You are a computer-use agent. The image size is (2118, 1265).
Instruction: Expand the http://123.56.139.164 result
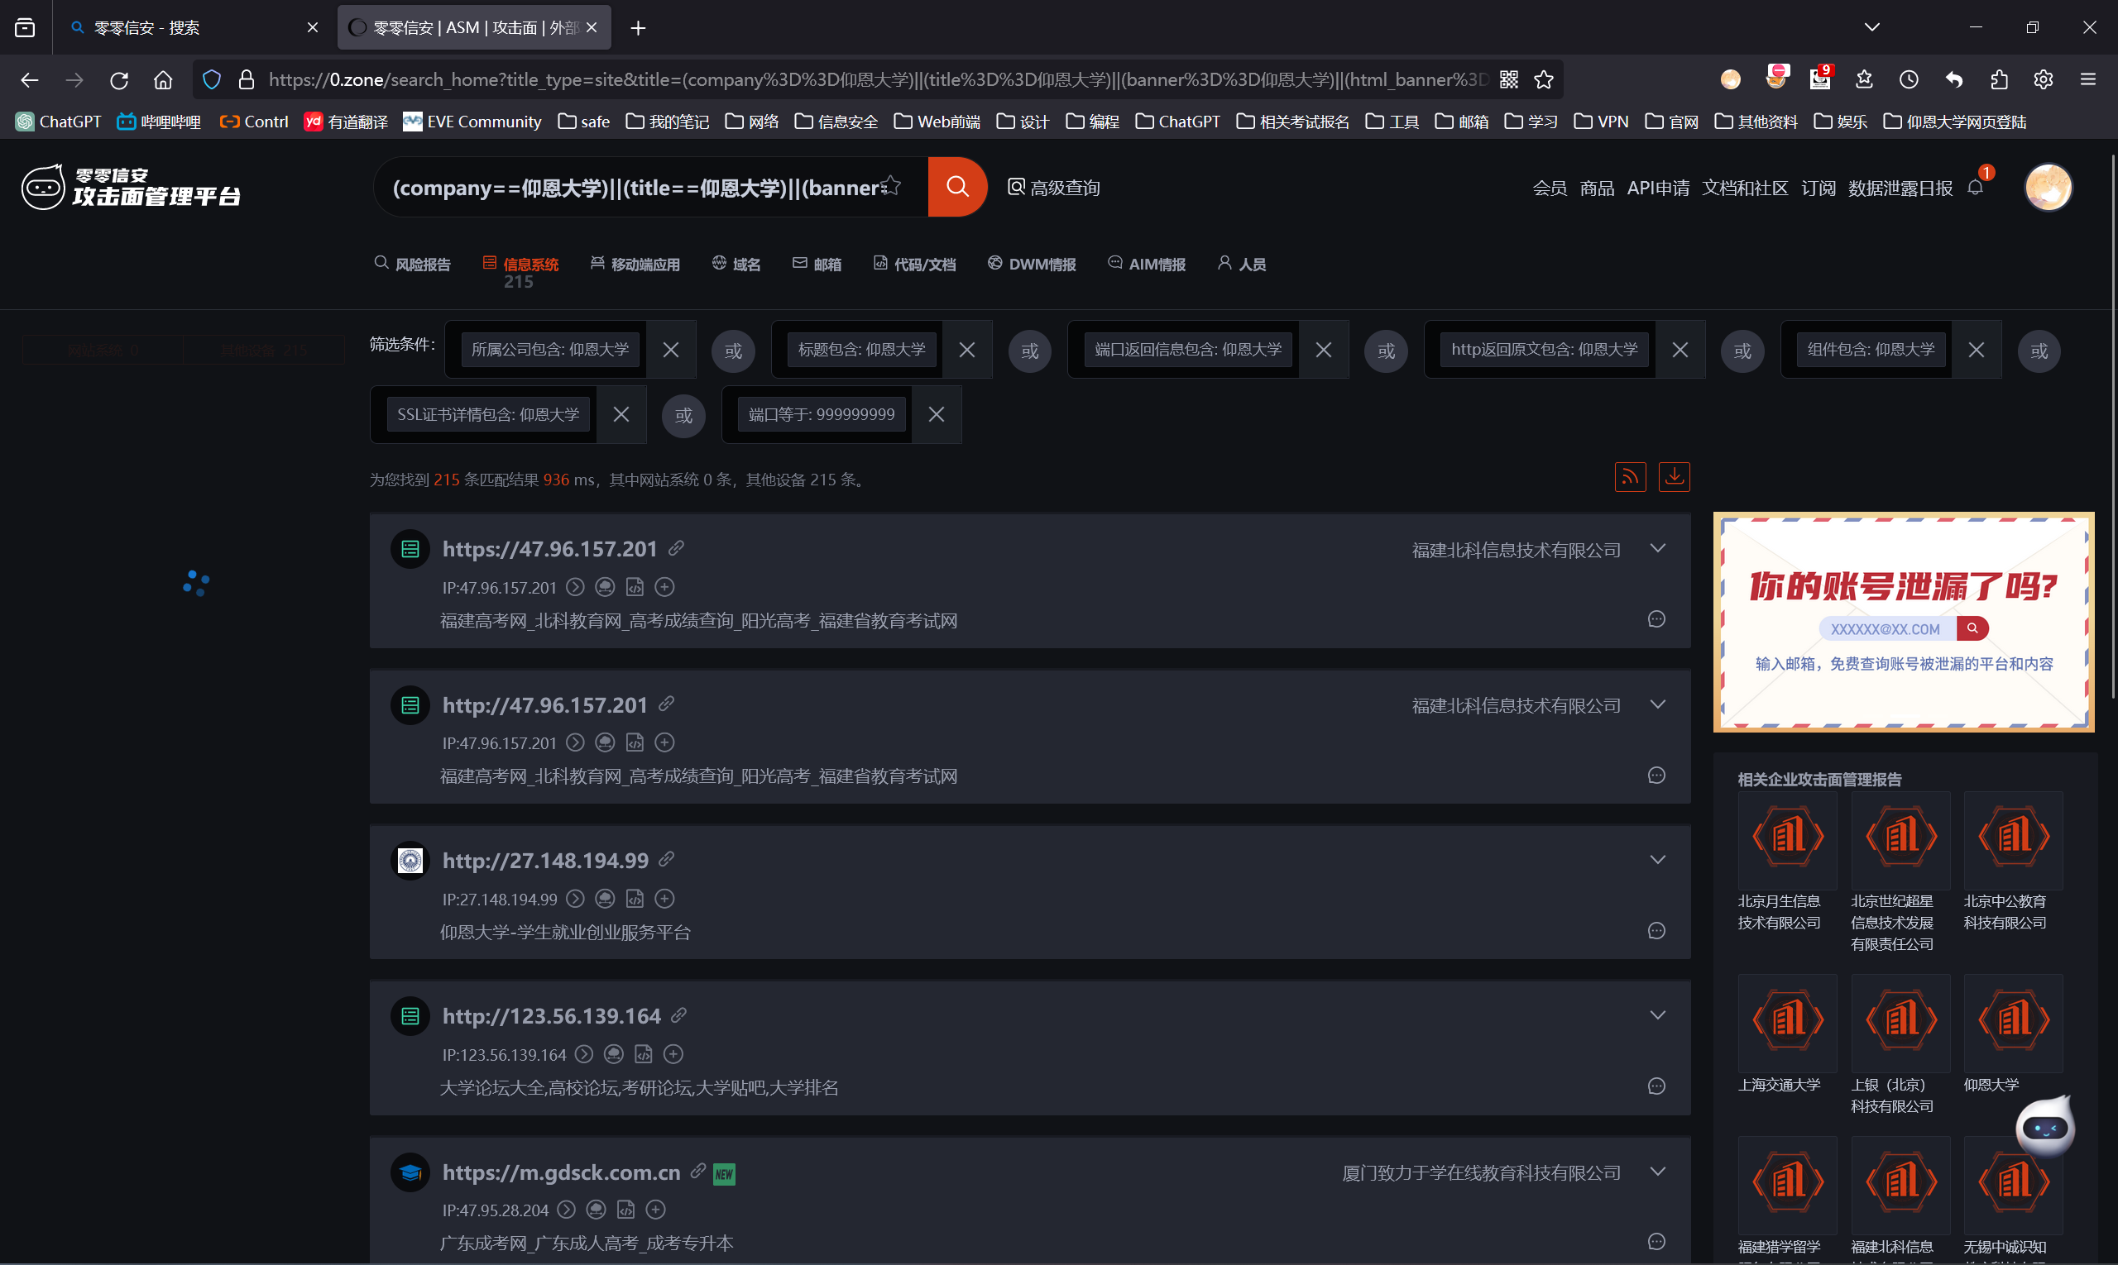1656,1015
